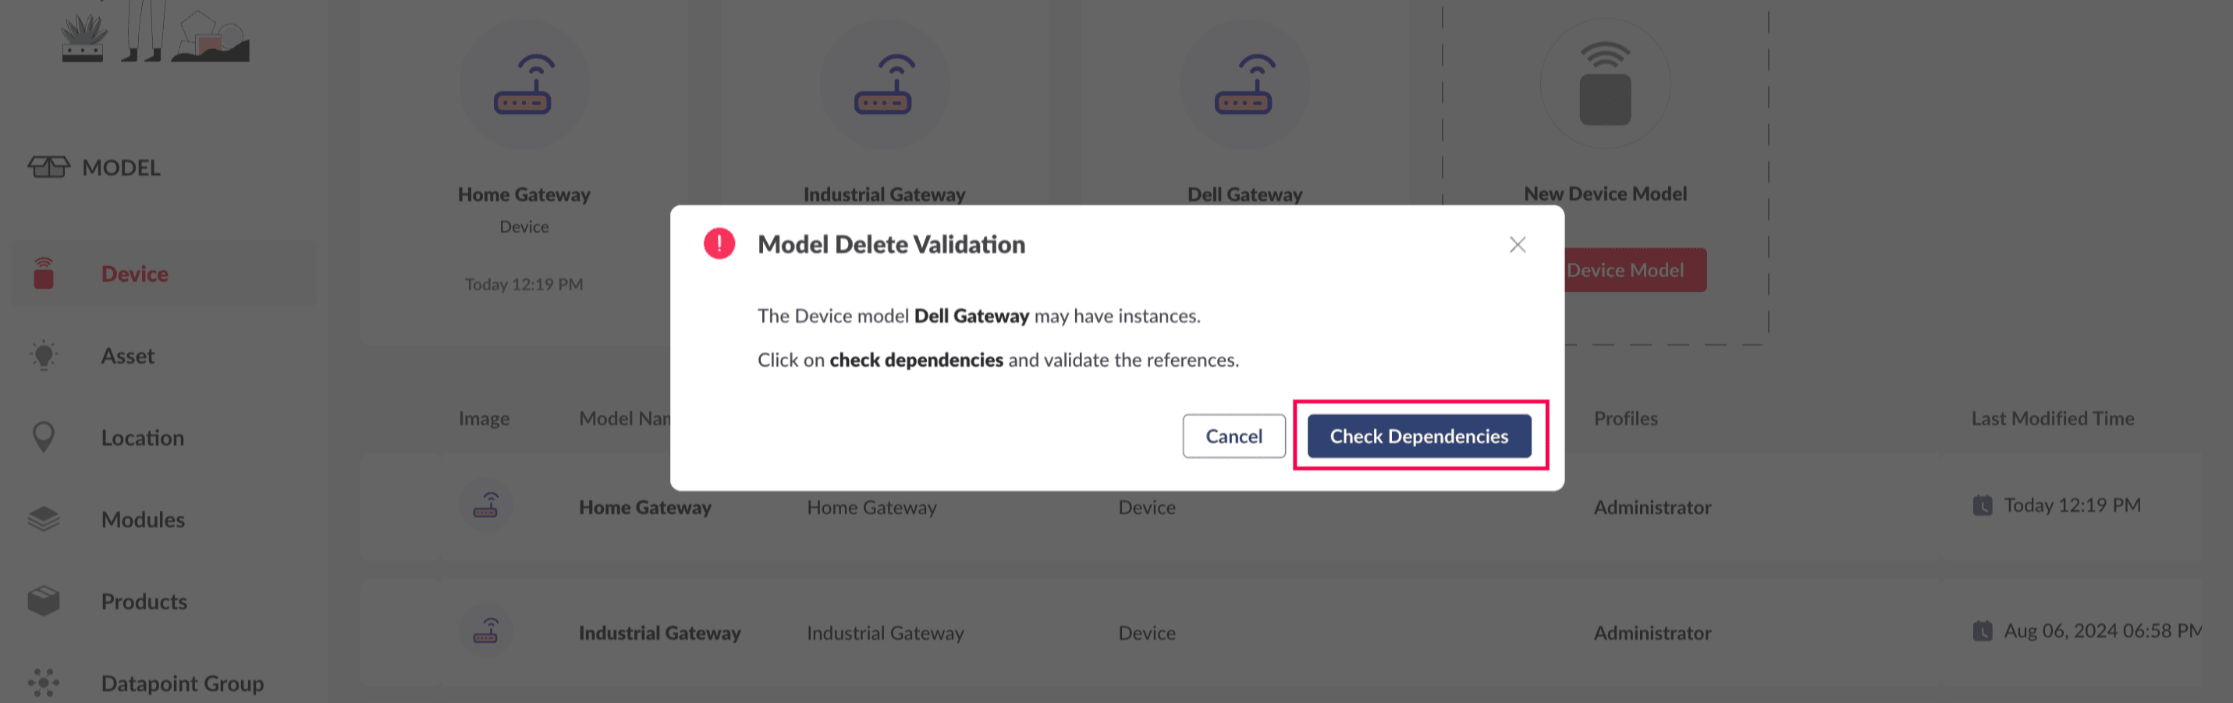This screenshot has height=703, width=2233.
Task: Click Home Gateway row thumbnail image
Action: pyautogui.click(x=485, y=506)
